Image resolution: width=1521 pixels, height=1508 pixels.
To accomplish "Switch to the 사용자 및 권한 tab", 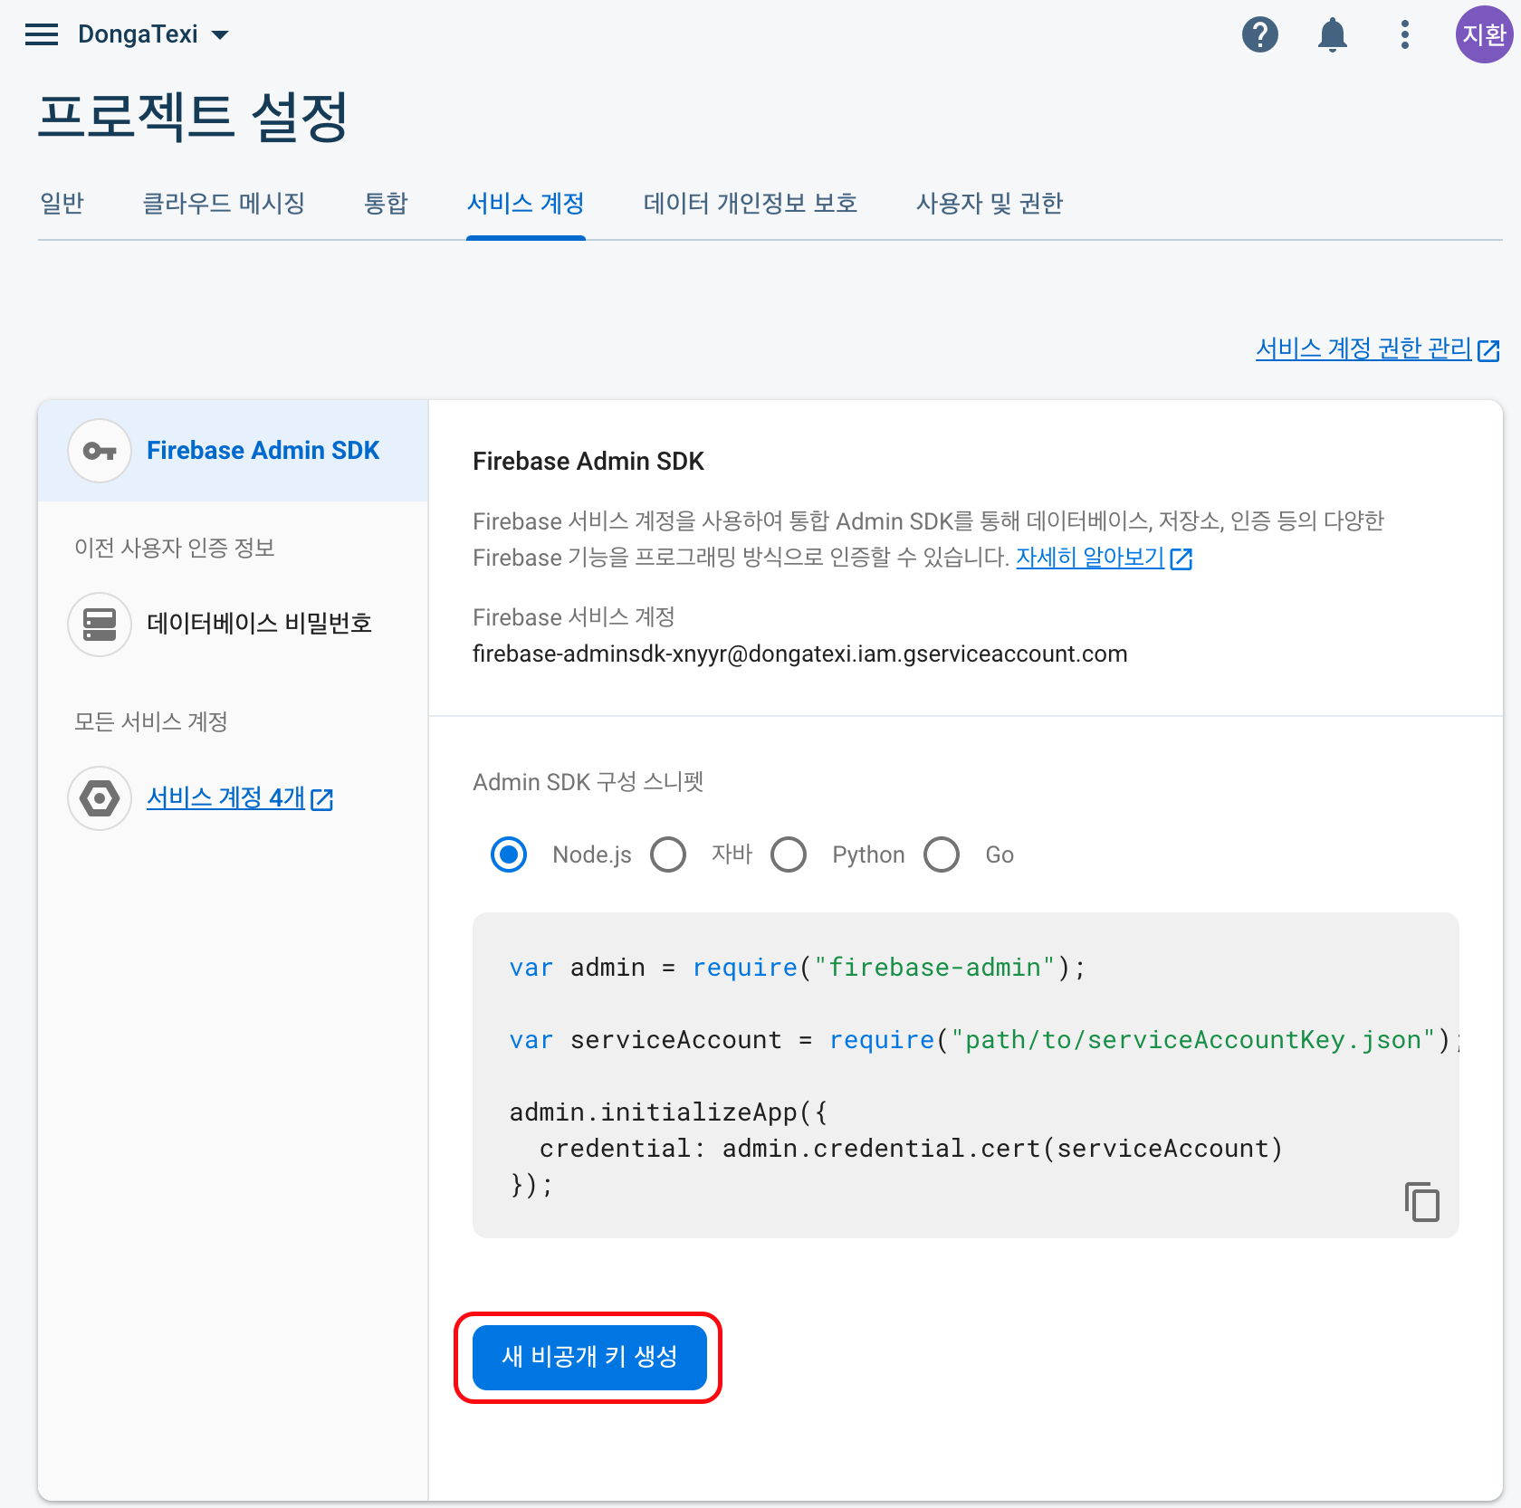I will [x=990, y=204].
